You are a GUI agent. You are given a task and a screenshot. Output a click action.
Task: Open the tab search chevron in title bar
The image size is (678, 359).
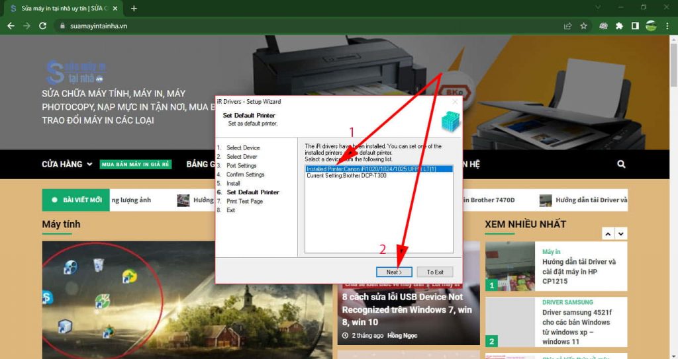(598, 7)
